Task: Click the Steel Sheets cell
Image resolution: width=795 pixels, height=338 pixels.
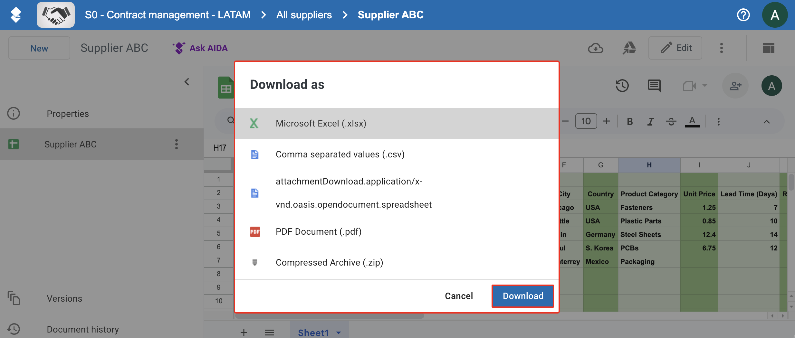Action: [649, 234]
